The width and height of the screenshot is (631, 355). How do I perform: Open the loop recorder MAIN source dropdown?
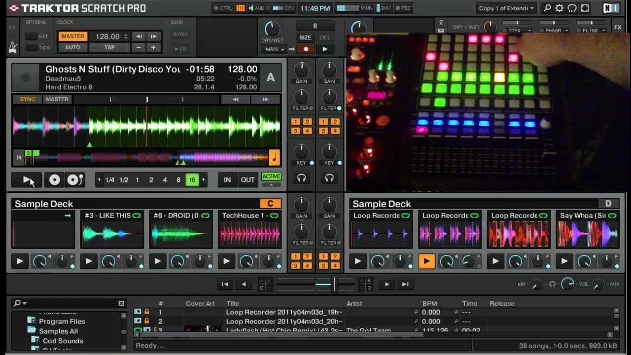[275, 49]
